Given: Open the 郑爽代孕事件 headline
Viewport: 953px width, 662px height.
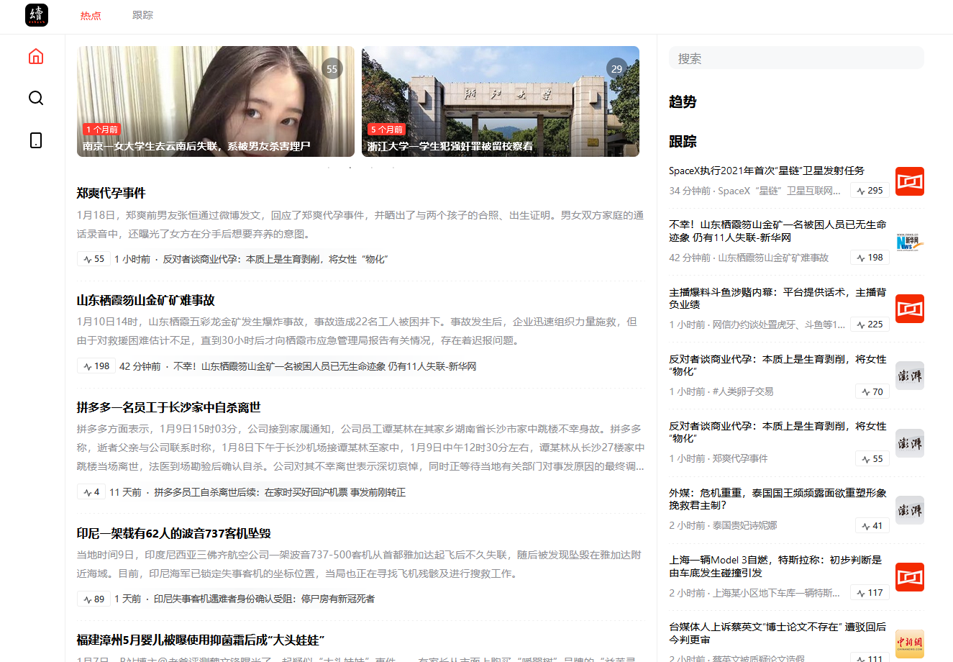Looking at the screenshot, I should pos(111,193).
